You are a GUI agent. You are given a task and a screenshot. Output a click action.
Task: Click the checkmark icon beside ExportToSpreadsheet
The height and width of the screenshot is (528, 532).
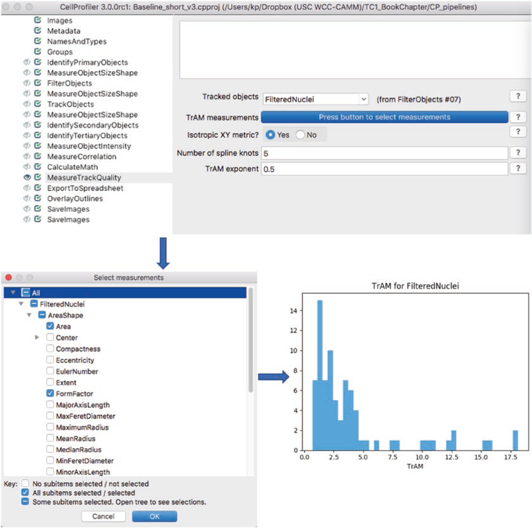[x=38, y=188]
